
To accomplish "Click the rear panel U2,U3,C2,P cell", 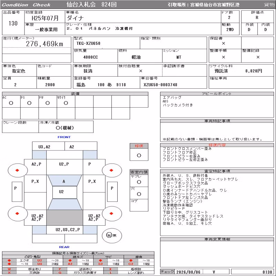I will tap(68, 230).
